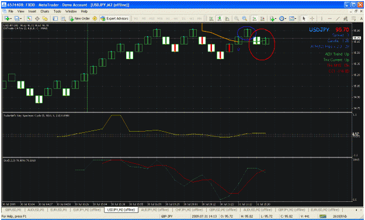Select the Fibonacci Retracement tool
365x220 pixels.
(353, 18)
